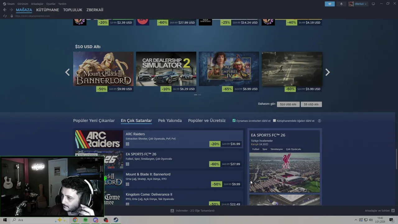Click the Futbol tag in preview panel
The width and height of the screenshot is (398, 224).
(x=256, y=149)
